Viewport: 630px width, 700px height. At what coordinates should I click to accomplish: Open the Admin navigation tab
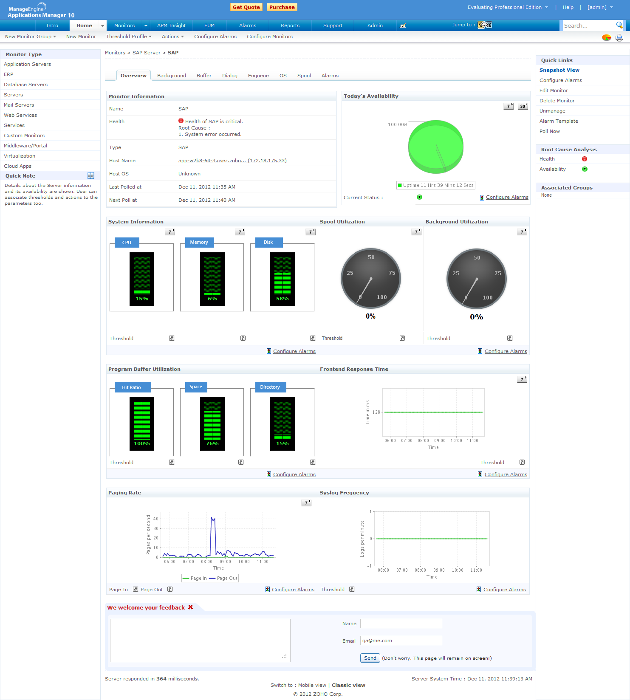375,25
